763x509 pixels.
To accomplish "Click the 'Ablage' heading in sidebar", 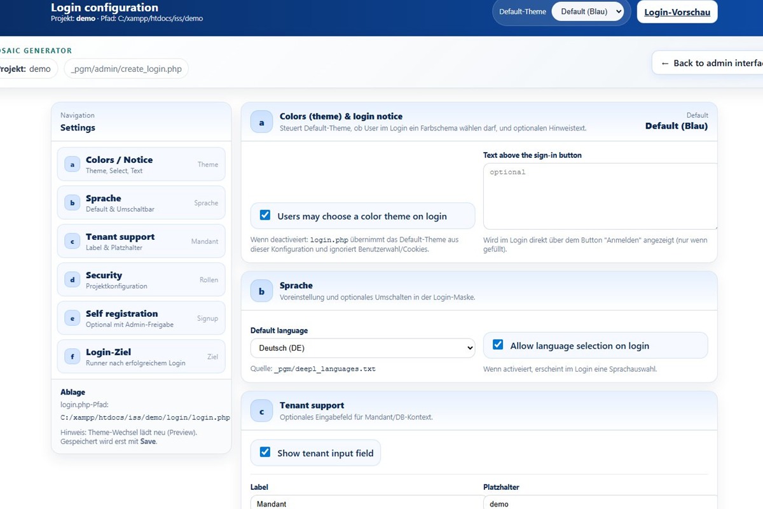I will click(72, 392).
